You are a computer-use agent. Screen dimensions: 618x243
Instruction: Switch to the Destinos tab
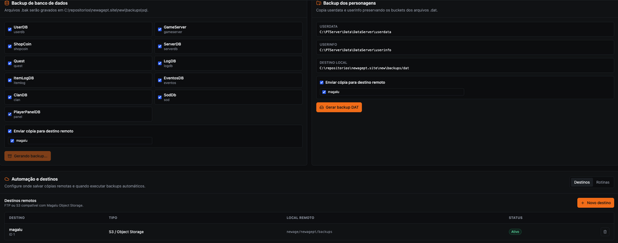point(582,183)
